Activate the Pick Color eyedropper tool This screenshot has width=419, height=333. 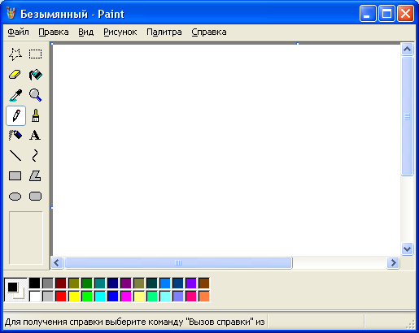(x=15, y=95)
